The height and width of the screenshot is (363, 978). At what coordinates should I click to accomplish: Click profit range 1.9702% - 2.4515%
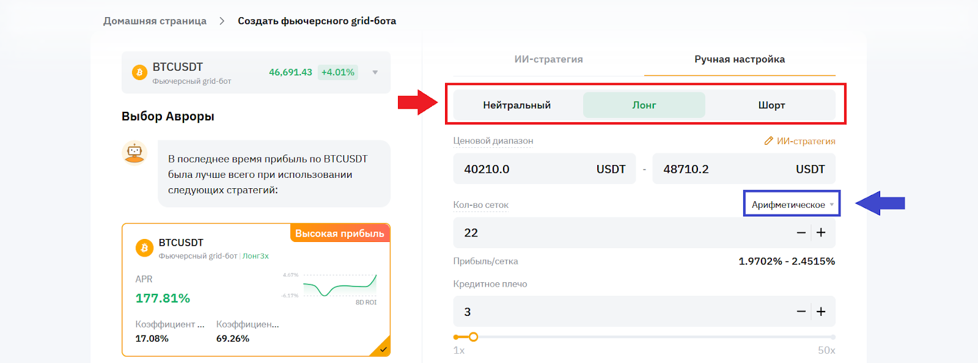coord(787,261)
